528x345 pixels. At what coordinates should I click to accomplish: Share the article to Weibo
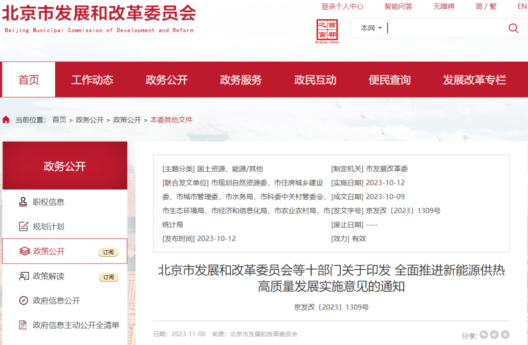click(x=494, y=334)
